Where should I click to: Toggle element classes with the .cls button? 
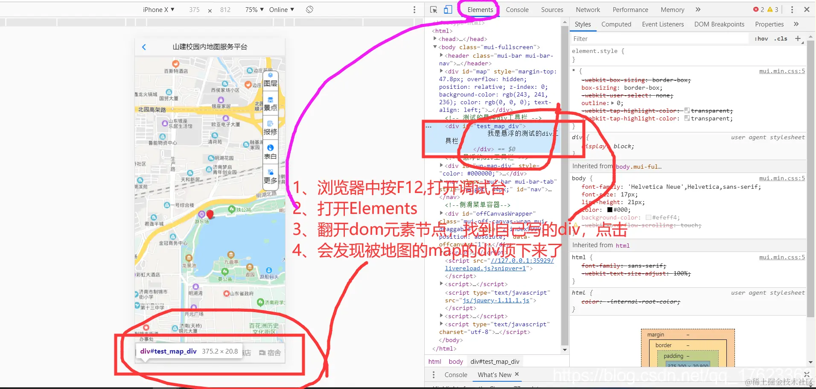pyautogui.click(x=781, y=38)
